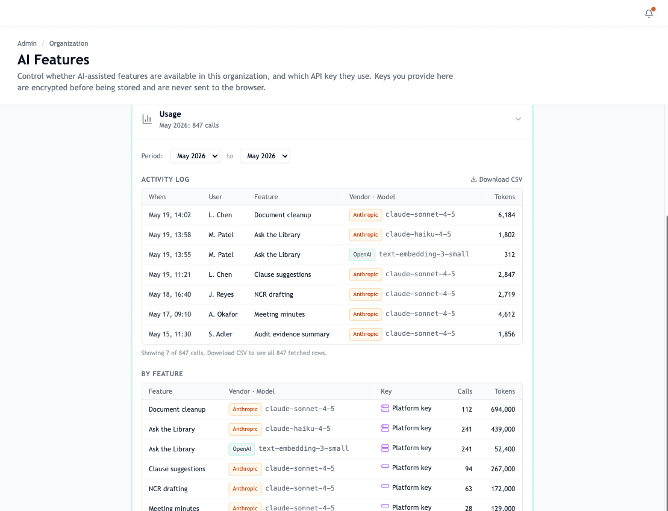Screen dimensions: 668x511
Task: Click OpenAI badge in By Feature table
Action: [x=242, y=449]
